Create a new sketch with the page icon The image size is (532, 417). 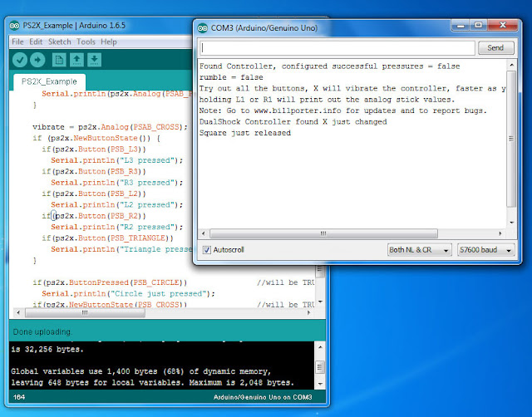tap(59, 60)
